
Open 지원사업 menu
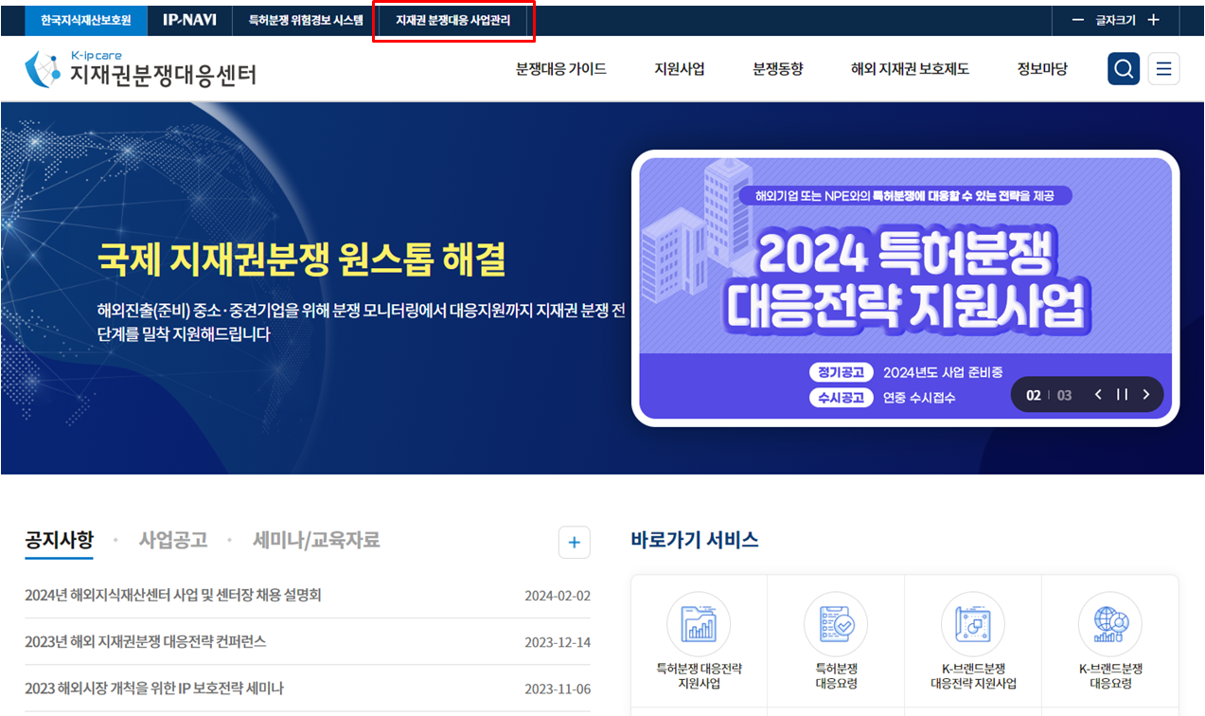[680, 69]
